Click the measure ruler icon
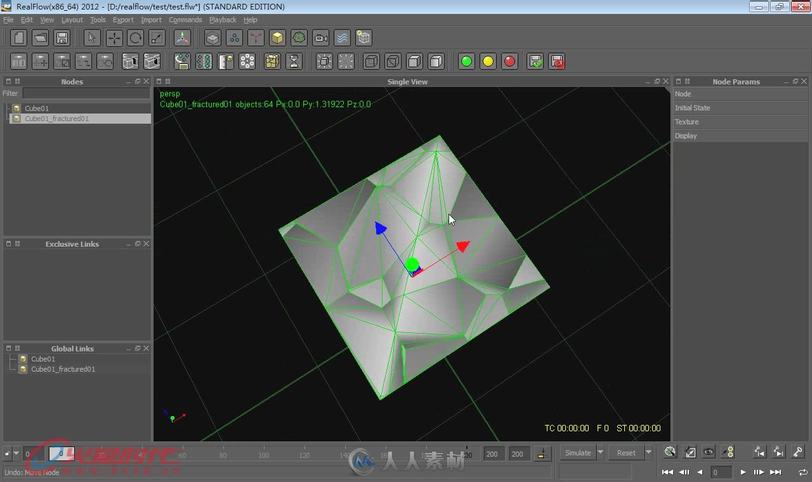812x482 pixels. (x=225, y=62)
